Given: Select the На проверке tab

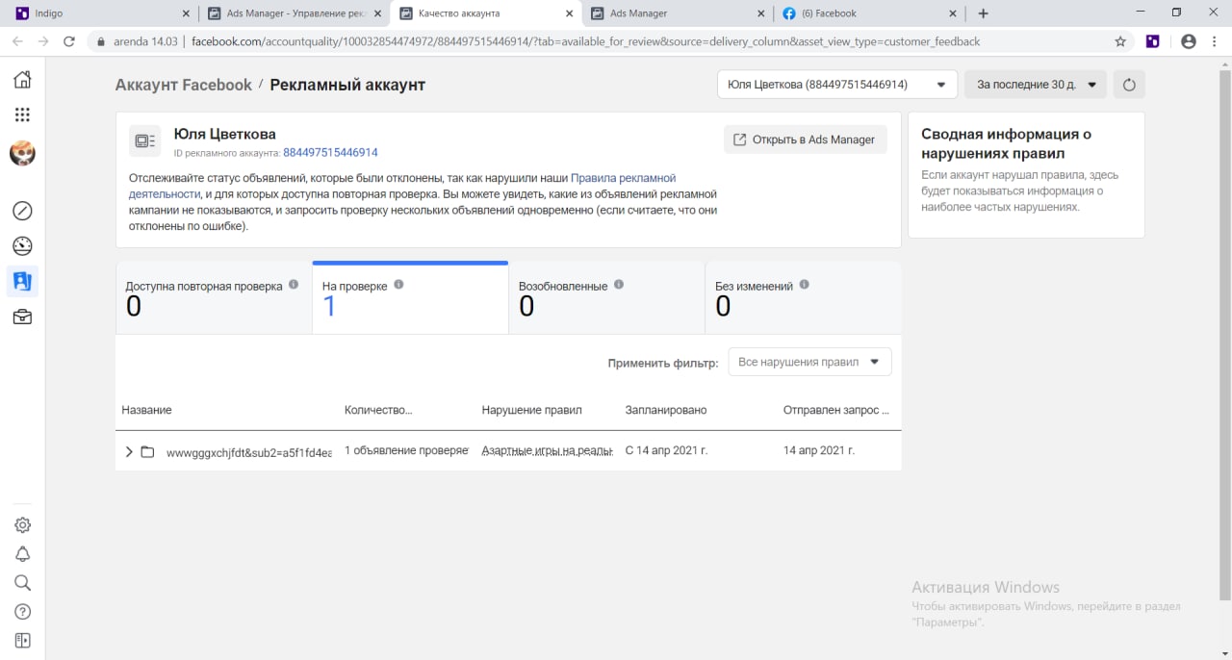Looking at the screenshot, I should point(410,298).
